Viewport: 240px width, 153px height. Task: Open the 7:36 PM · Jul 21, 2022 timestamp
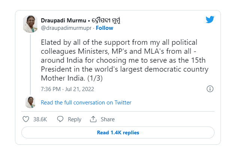coord(67,89)
